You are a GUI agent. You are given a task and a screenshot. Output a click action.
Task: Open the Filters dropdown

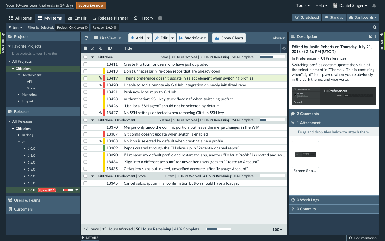click(15, 27)
